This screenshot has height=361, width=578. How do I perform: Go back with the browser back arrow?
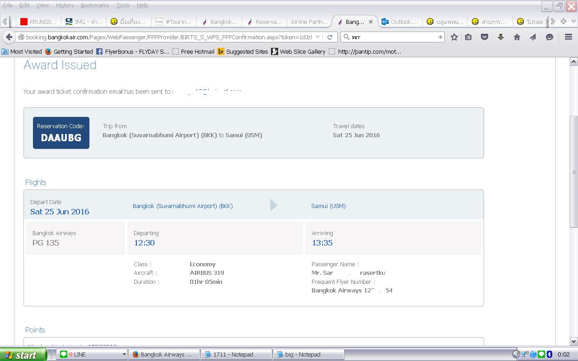[x=9, y=37]
